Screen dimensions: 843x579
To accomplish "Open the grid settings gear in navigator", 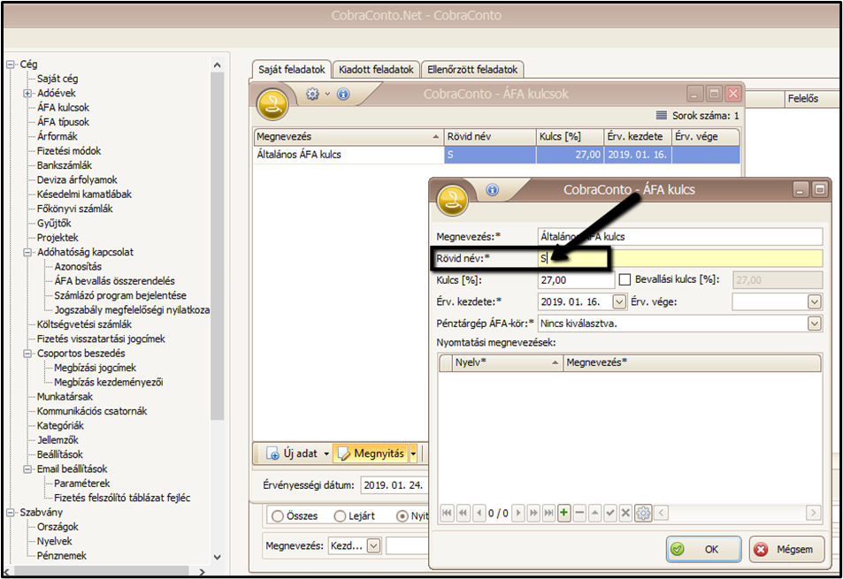I will 643,513.
